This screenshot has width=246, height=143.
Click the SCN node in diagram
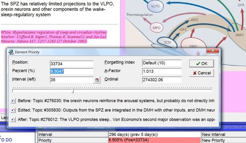pos(167,42)
